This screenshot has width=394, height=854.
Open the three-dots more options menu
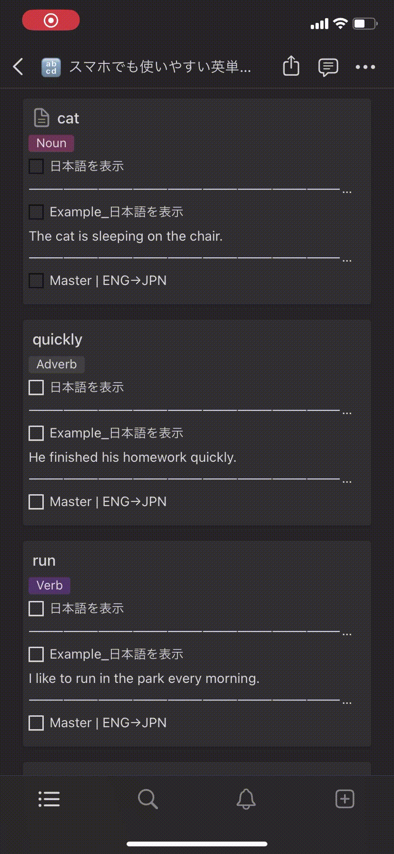pyautogui.click(x=365, y=67)
